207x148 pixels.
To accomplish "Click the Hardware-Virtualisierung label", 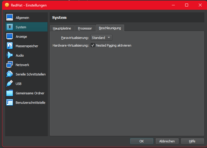I will (71, 45).
